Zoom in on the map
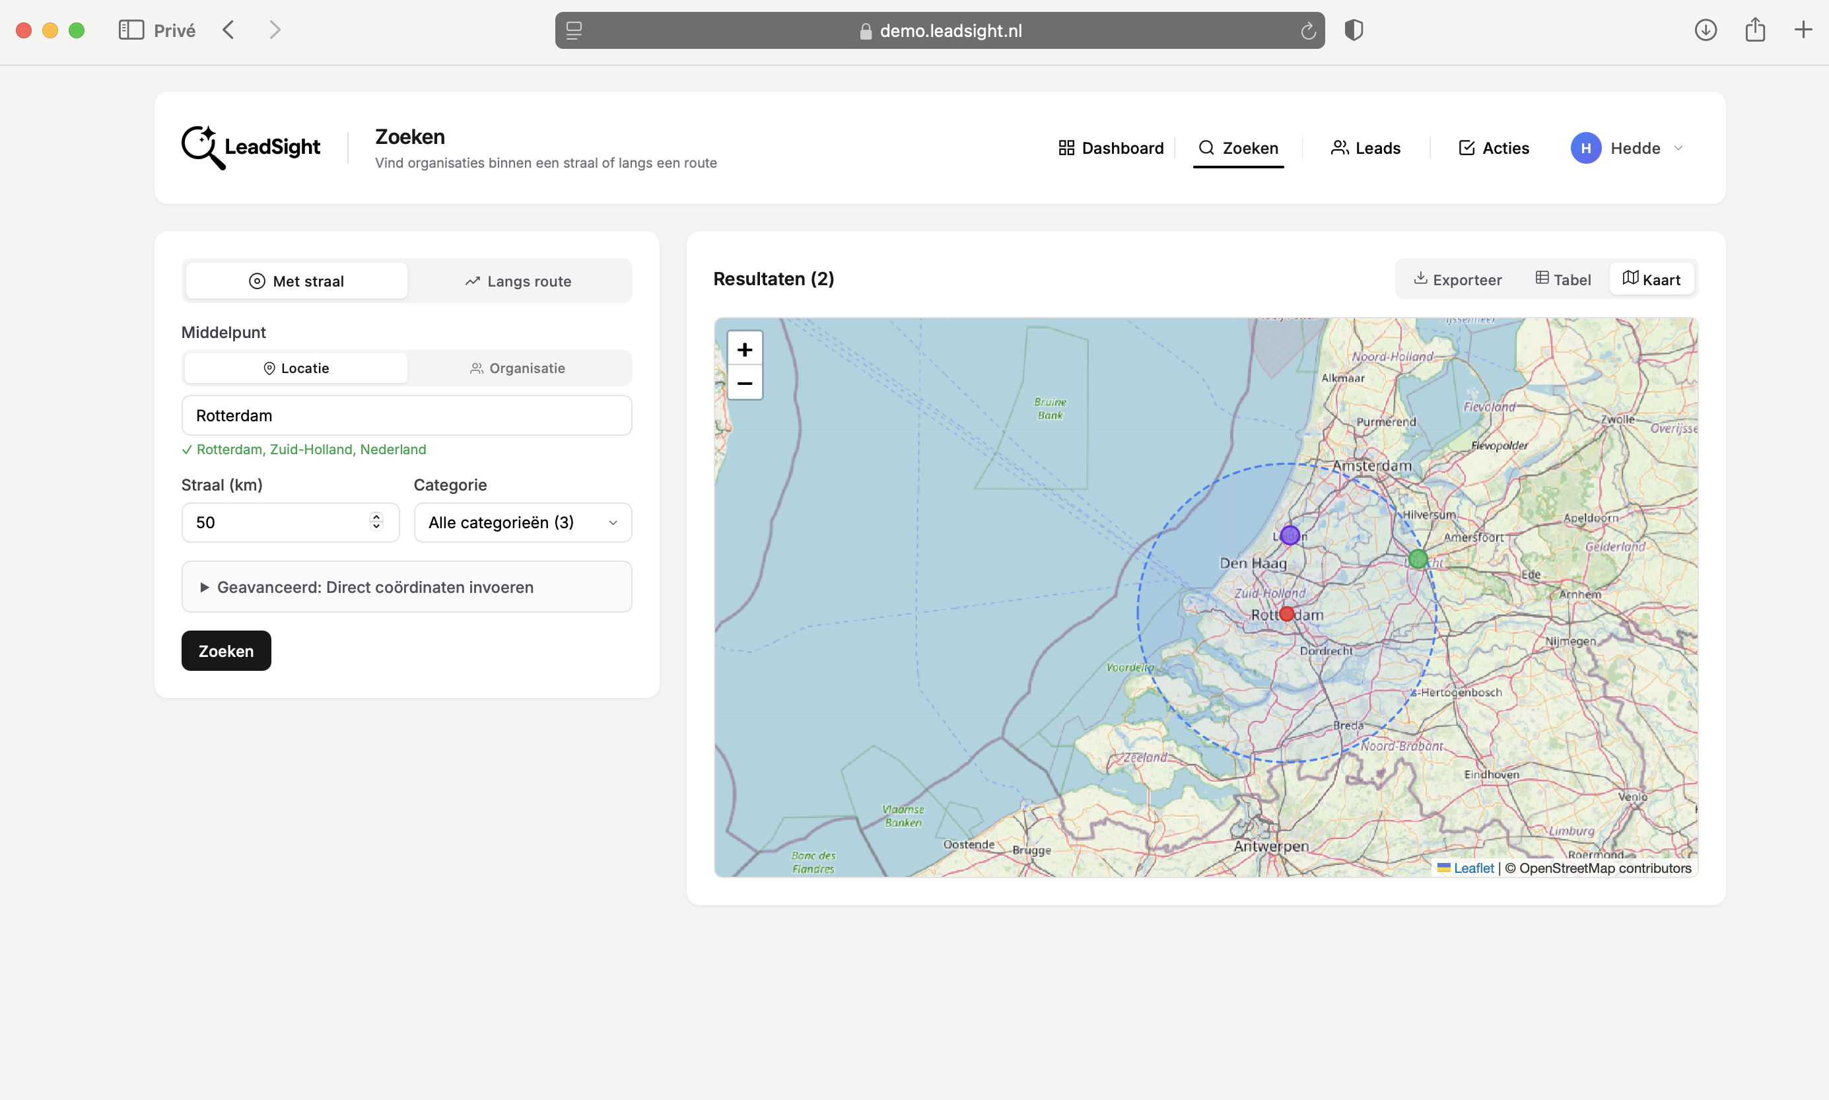 pyautogui.click(x=744, y=349)
